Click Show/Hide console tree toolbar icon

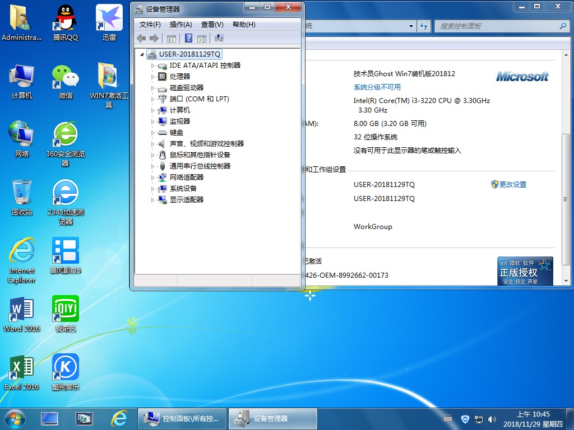point(172,38)
